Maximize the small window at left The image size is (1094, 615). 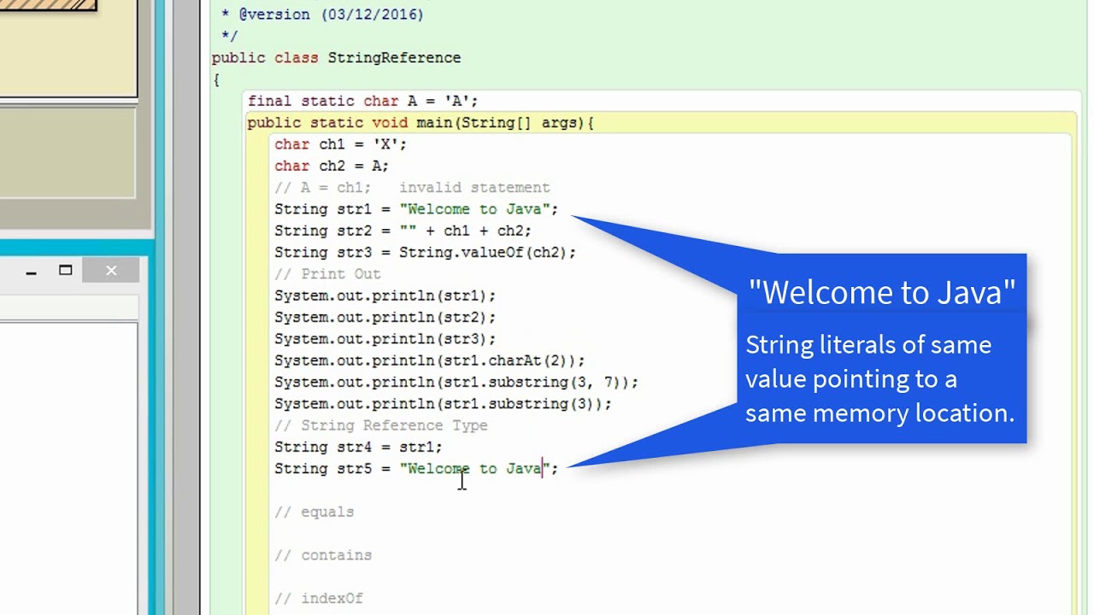click(x=66, y=271)
